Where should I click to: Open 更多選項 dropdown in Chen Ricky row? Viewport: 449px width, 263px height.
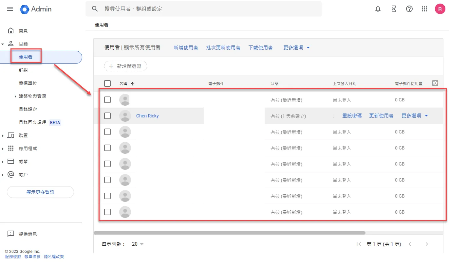[415, 116]
